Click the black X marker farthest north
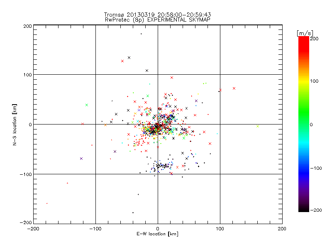Image resolution: width=332 pixels, height=249 pixels. (x=129, y=58)
